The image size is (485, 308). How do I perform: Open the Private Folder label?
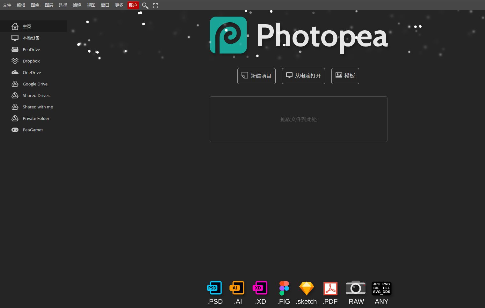[x=36, y=118]
